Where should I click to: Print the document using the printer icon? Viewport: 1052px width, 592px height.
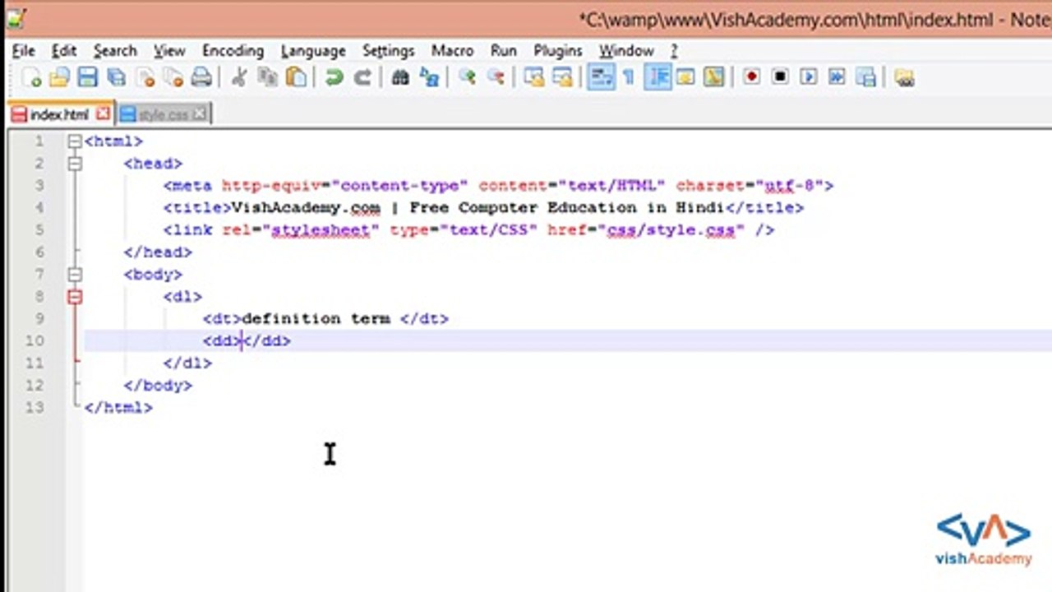point(201,78)
